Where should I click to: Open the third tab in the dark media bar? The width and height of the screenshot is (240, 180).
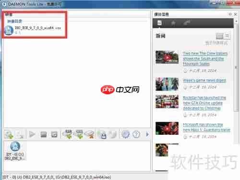(186, 23)
